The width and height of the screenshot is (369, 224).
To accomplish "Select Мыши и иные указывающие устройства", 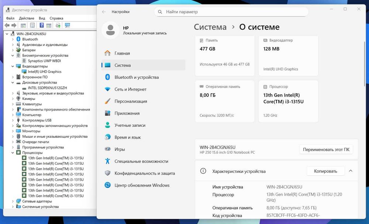I will (x=55, y=137).
